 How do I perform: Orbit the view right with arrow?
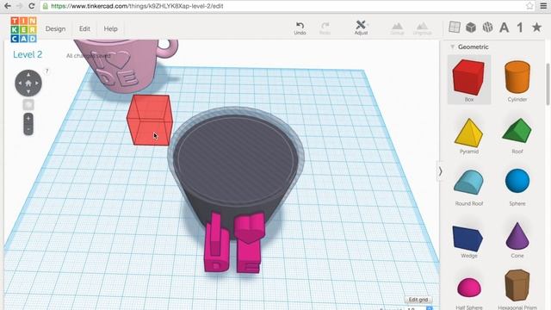pos(37,83)
